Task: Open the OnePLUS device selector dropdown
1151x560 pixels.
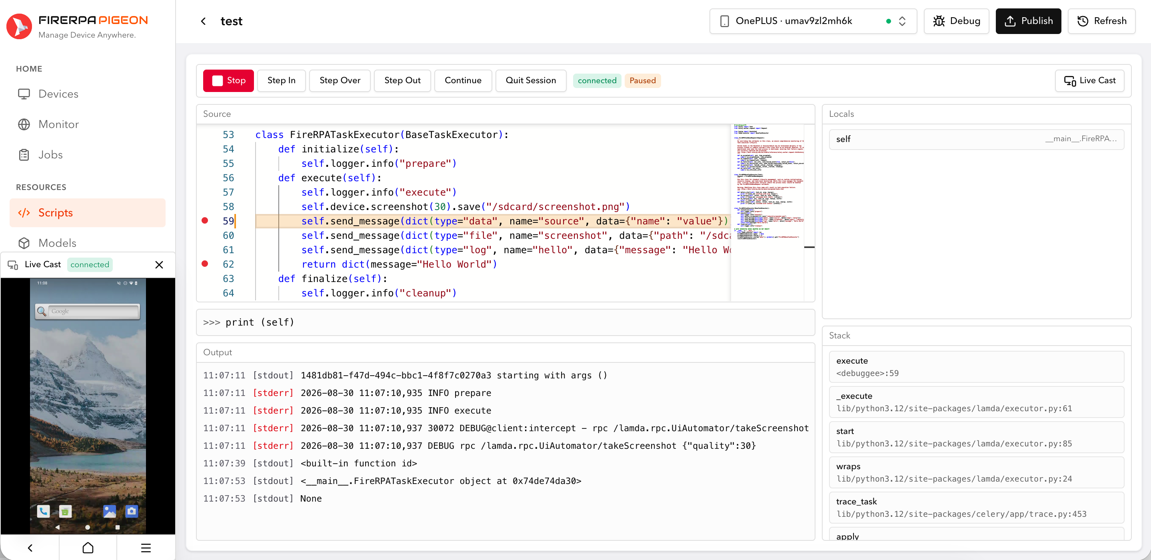Action: (813, 21)
